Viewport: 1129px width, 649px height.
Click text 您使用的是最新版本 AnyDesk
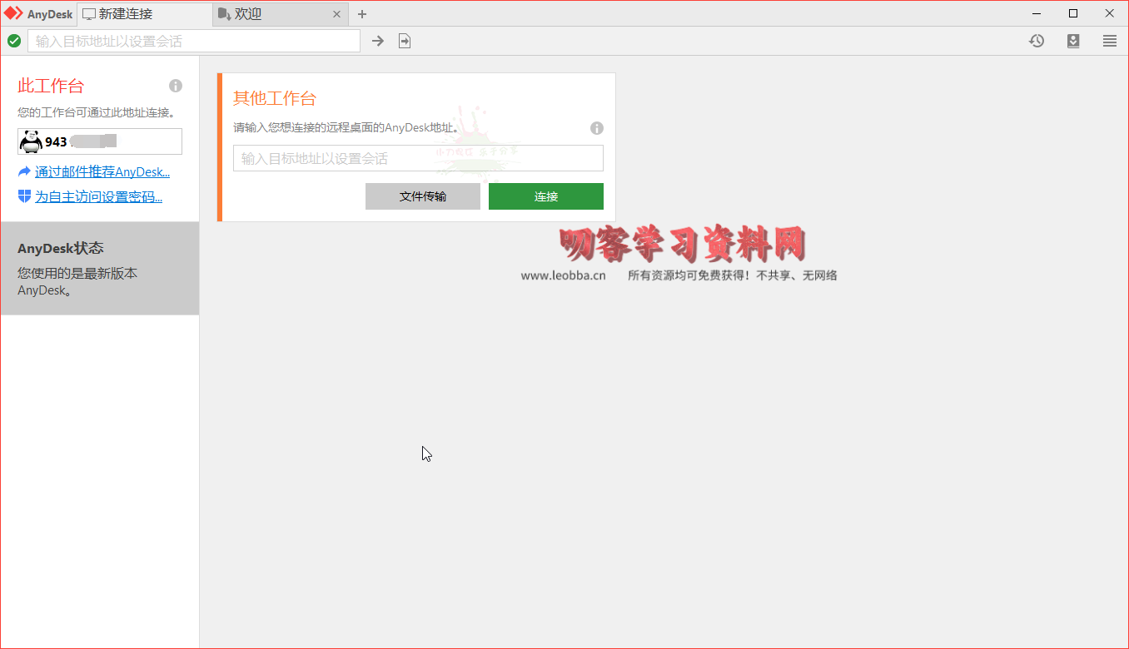click(x=77, y=282)
